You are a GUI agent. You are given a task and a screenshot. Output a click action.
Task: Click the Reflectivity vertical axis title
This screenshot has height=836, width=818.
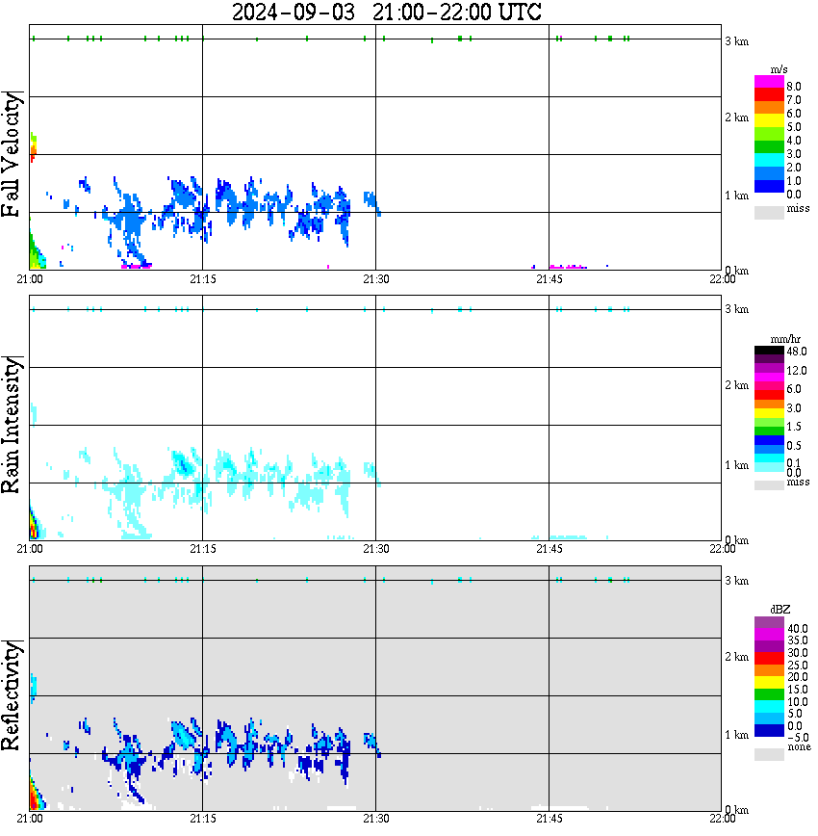coord(12,695)
